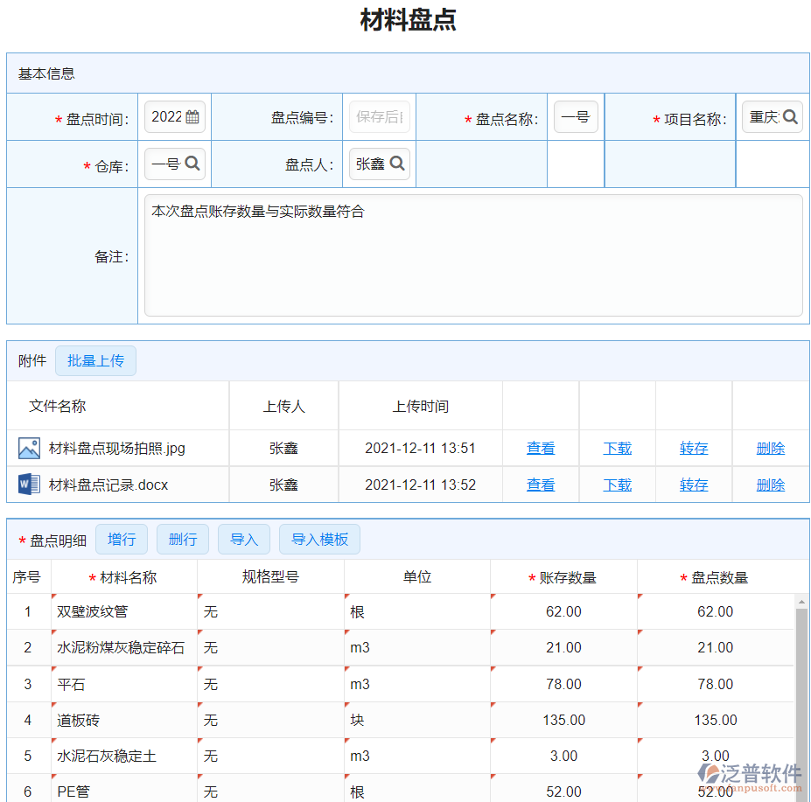Click the image icon of 材料盘点现场拍照.jpg
This screenshot has width=811, height=802.
pos(29,448)
